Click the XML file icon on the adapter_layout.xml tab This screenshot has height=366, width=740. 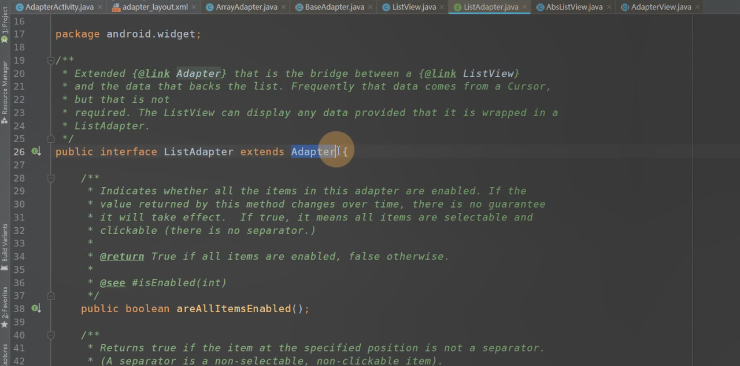(116, 7)
